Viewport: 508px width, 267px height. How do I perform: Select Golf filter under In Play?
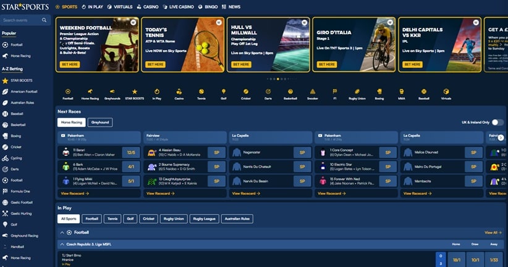pyautogui.click(x=130, y=219)
